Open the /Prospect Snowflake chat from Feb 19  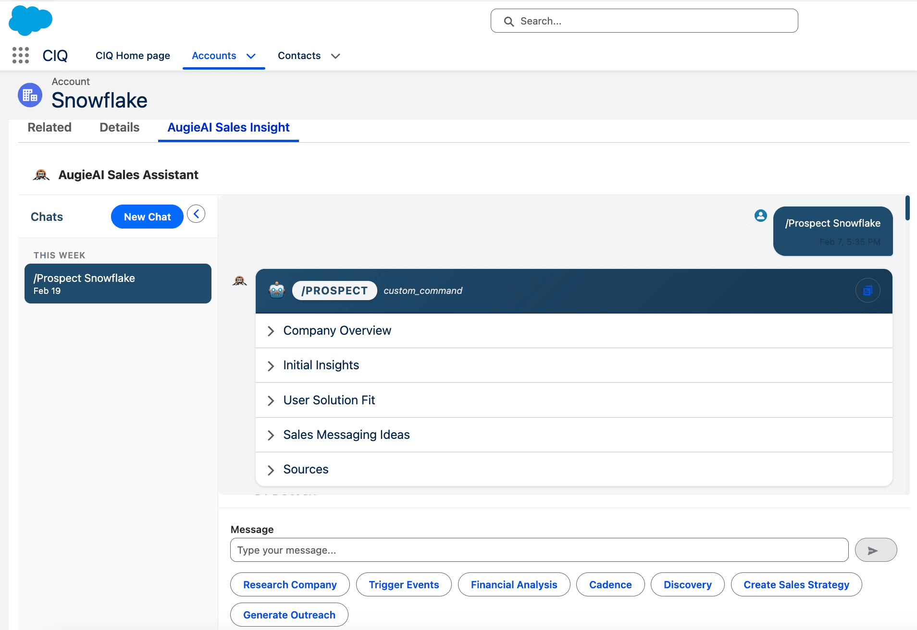[118, 284]
